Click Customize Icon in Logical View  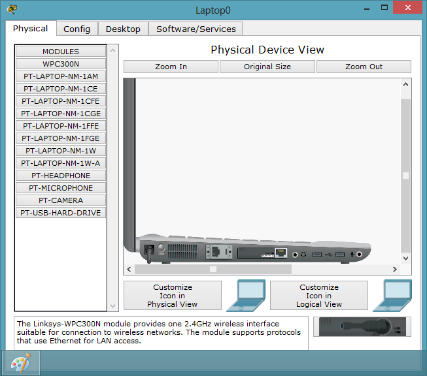319,296
